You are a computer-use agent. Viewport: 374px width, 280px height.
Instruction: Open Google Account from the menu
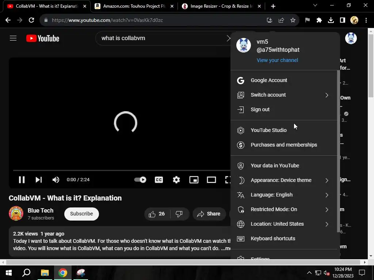click(284, 80)
